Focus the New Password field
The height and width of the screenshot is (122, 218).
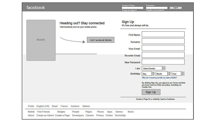click(163, 62)
